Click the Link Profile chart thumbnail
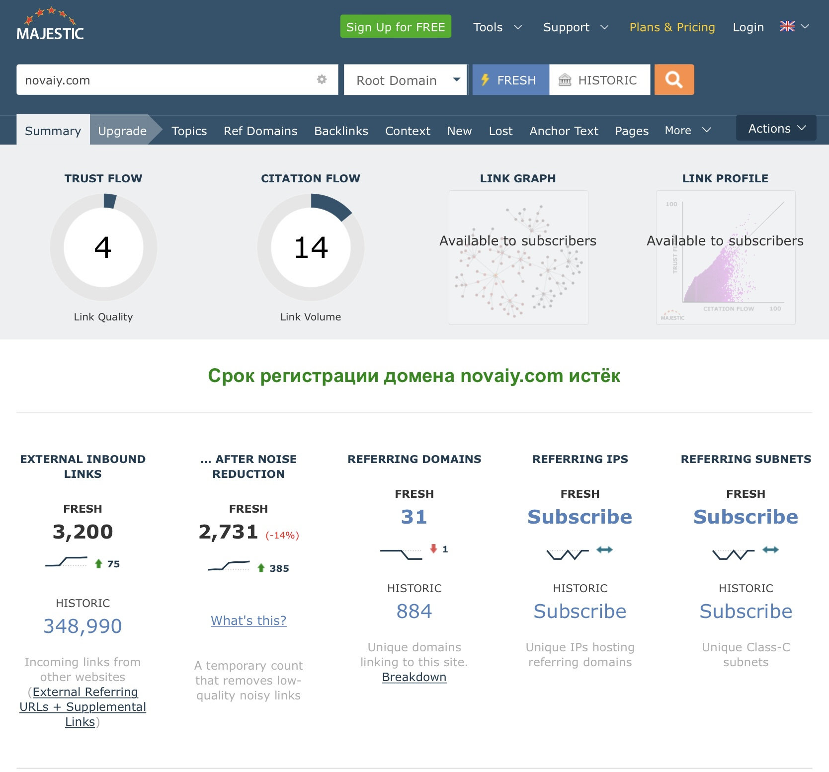 (726, 257)
